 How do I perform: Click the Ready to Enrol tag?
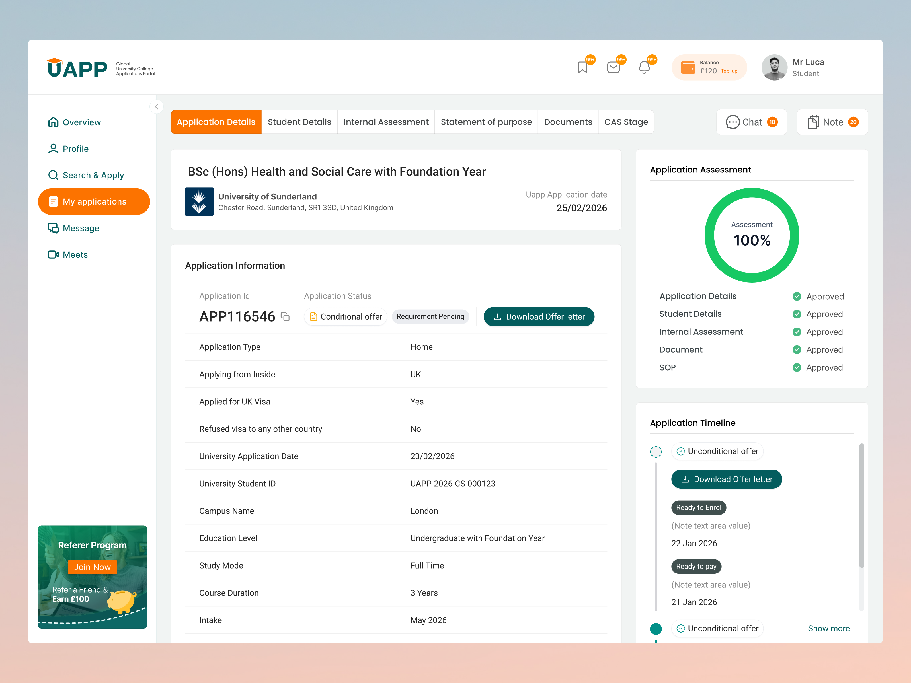pyautogui.click(x=699, y=508)
